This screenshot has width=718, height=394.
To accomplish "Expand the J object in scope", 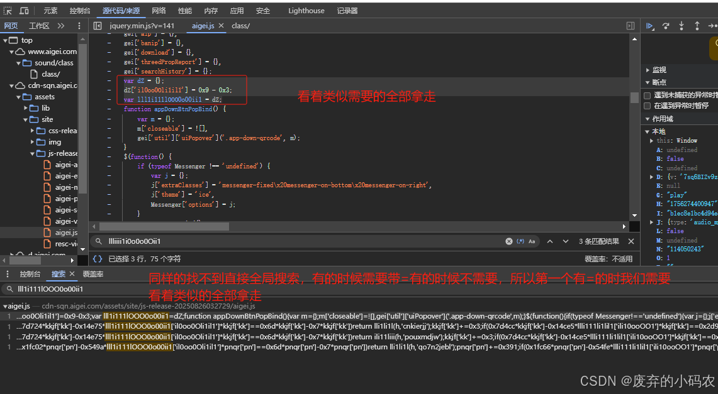I will pyautogui.click(x=651, y=222).
